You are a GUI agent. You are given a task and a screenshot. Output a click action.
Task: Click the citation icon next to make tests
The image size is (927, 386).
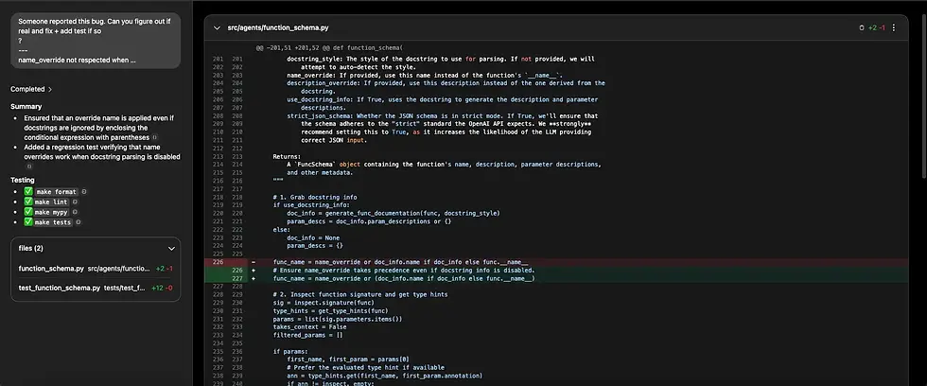click(x=79, y=221)
